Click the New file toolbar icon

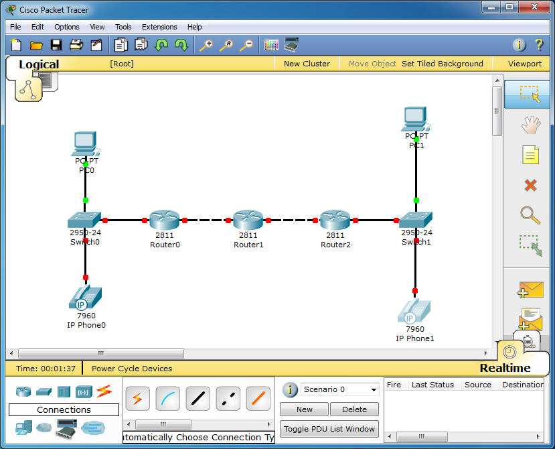(x=16, y=45)
